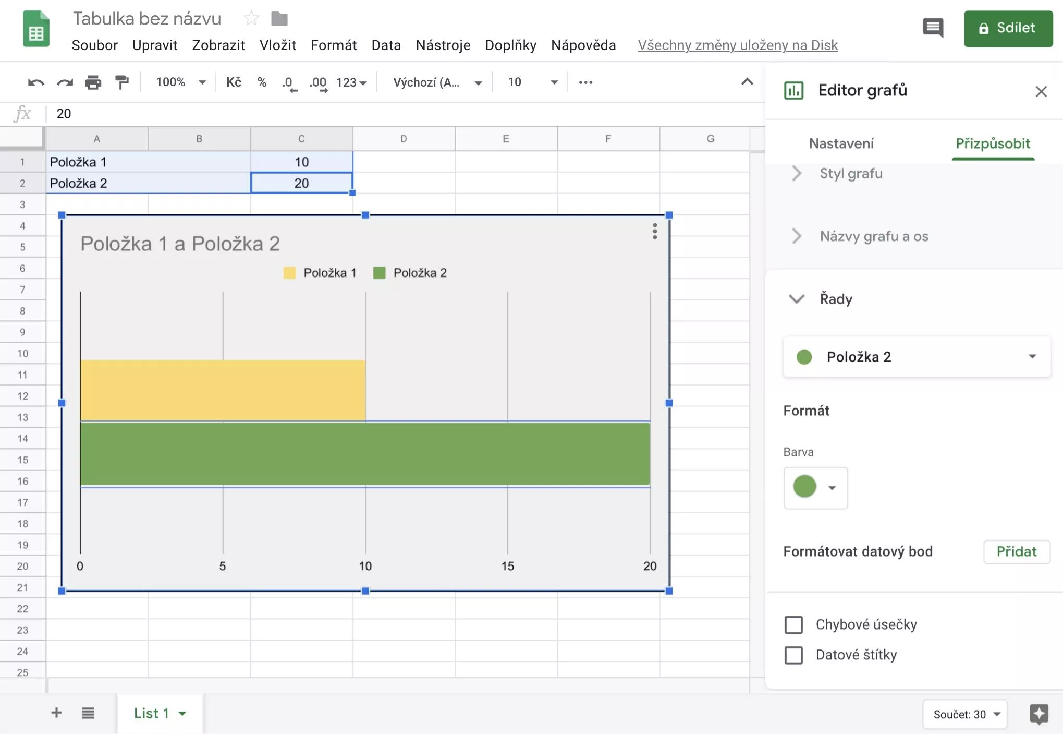The width and height of the screenshot is (1063, 734).
Task: Enable Datové štítky checkbox
Action: tap(793, 655)
